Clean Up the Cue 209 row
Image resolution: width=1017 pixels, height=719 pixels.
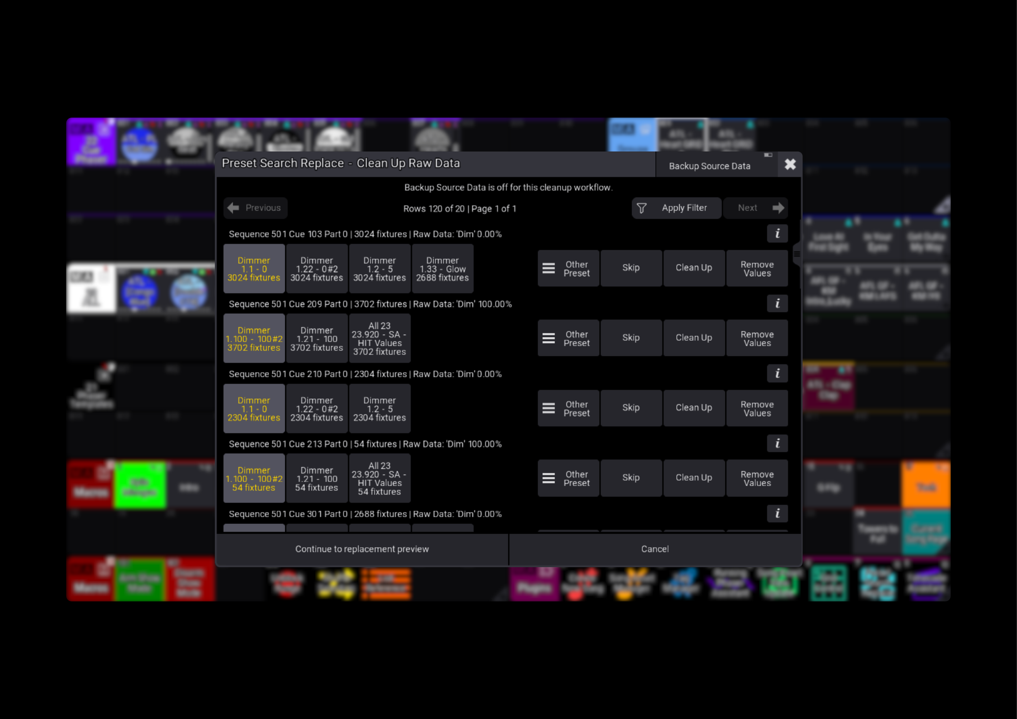pyautogui.click(x=694, y=338)
